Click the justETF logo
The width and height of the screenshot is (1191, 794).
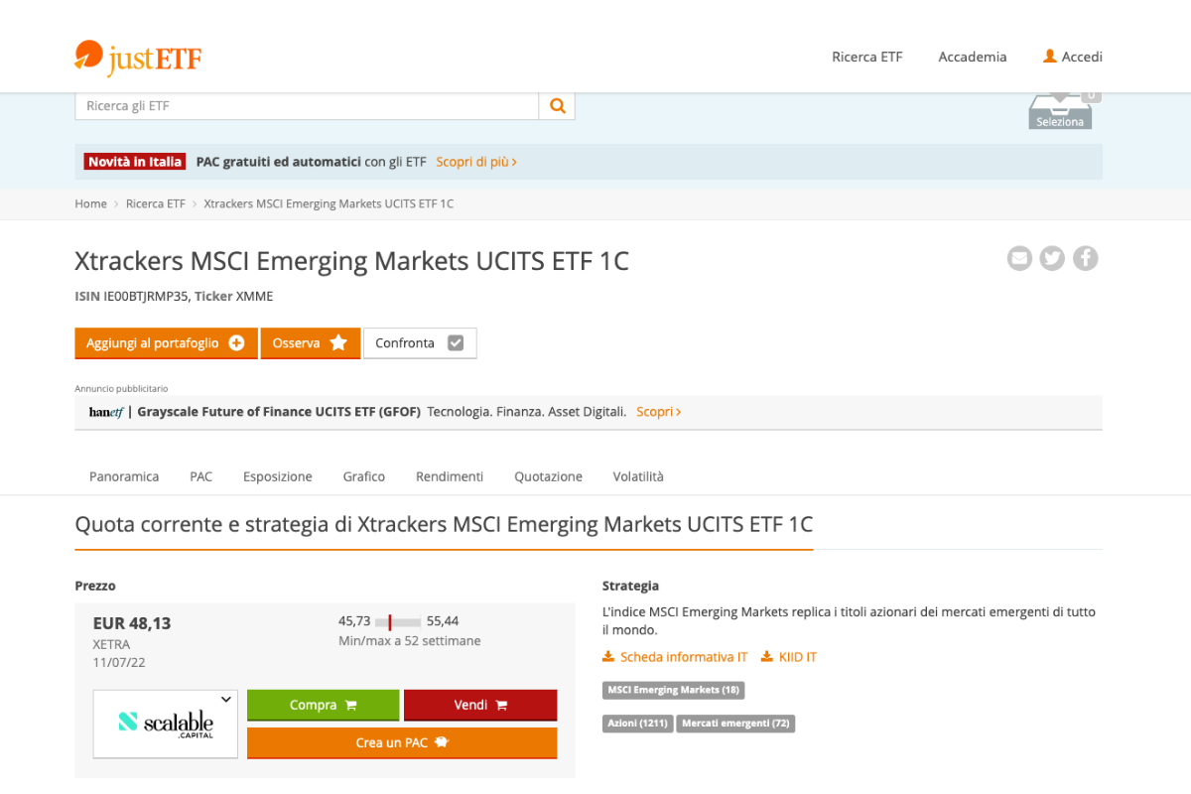(137, 58)
